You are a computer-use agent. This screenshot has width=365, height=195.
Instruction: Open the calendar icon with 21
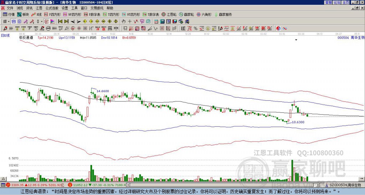(x=156, y=21)
